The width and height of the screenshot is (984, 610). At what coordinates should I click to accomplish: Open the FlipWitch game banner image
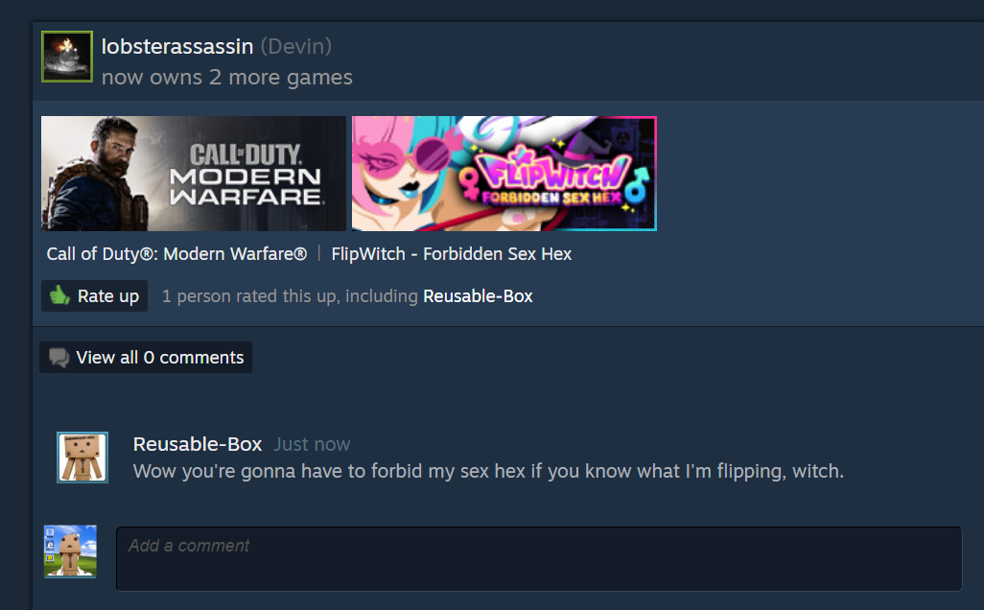pyautogui.click(x=504, y=174)
